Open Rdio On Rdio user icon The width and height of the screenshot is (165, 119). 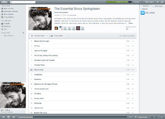(x=143, y=13)
